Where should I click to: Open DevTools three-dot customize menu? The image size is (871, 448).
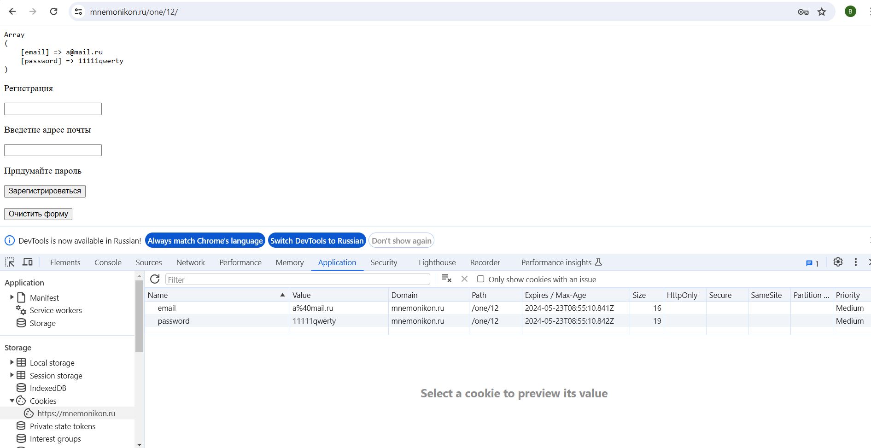[855, 262]
